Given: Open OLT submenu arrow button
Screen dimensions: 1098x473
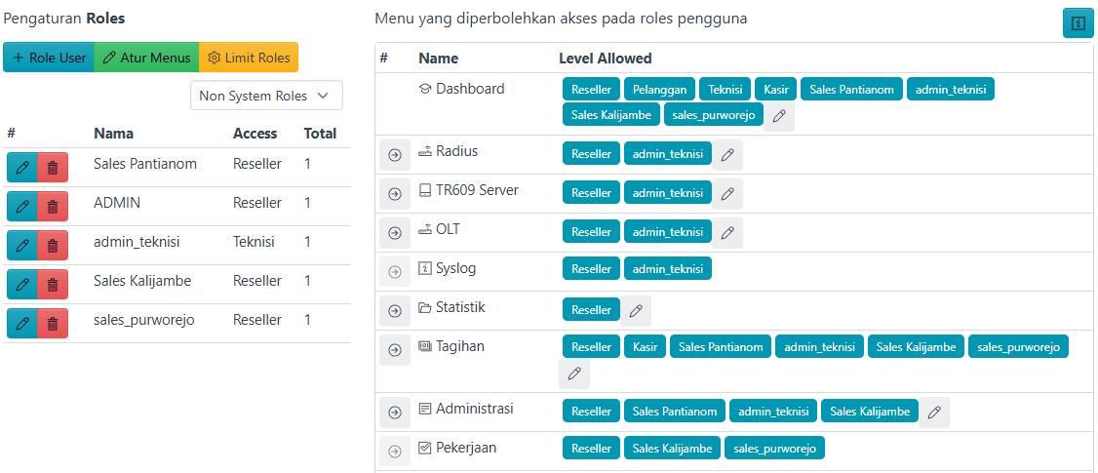Looking at the screenshot, I should pyautogui.click(x=394, y=233).
